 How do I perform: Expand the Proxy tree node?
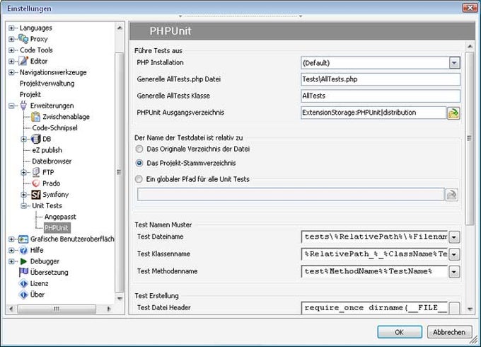point(11,39)
